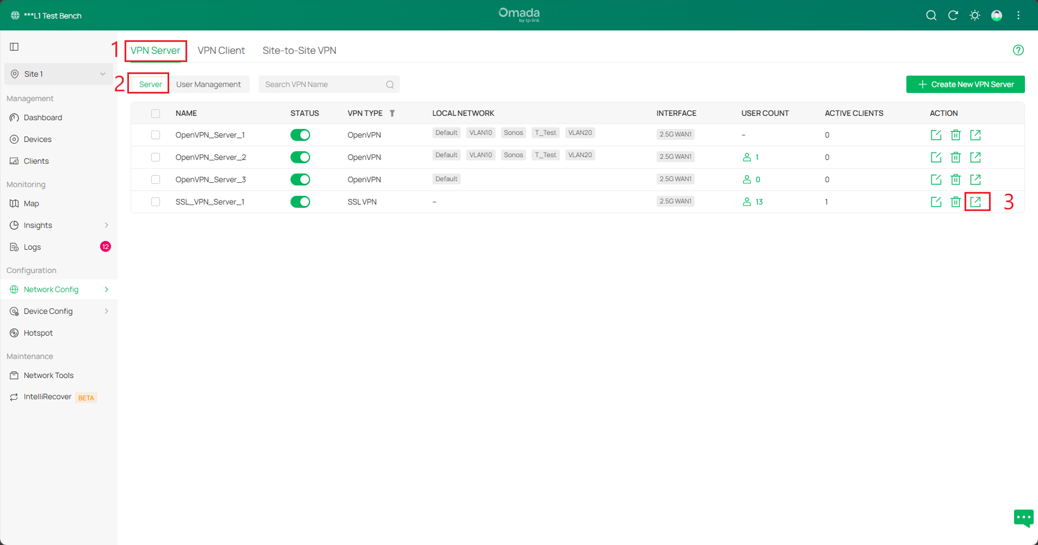Delete OpenVPN_Server_1 entry
The width and height of the screenshot is (1038, 545).
click(x=956, y=135)
